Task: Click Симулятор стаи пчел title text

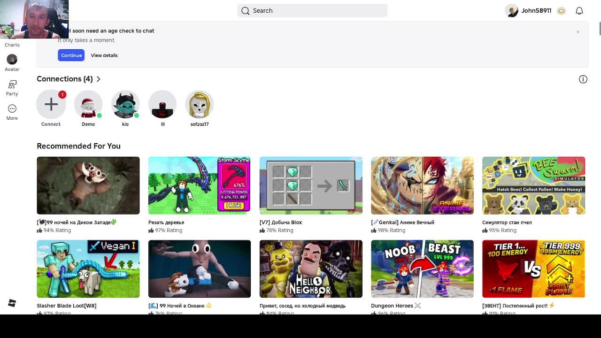Action: point(507,223)
